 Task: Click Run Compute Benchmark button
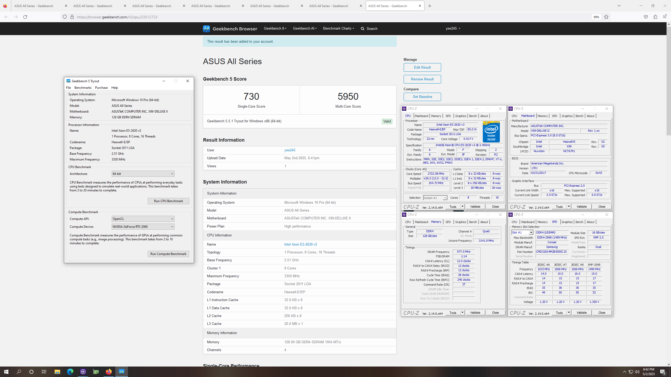pos(168,254)
